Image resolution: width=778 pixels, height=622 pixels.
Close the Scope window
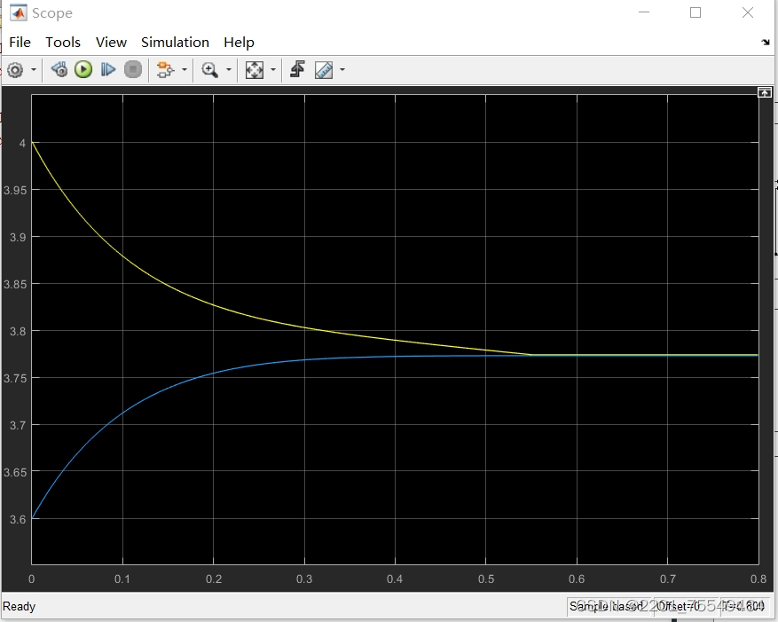(x=748, y=12)
